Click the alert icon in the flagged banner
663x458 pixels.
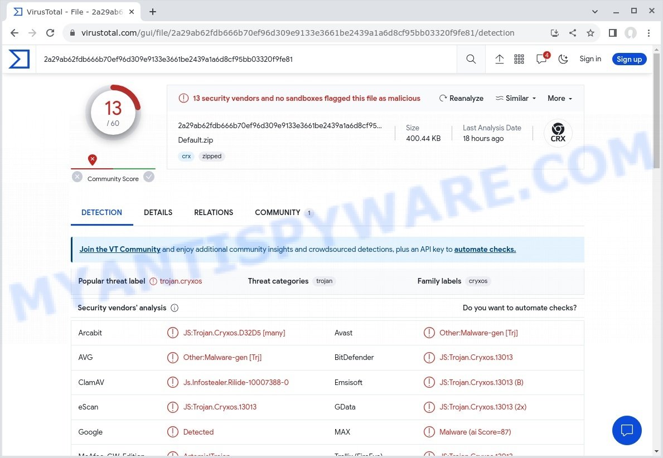pyautogui.click(x=183, y=98)
